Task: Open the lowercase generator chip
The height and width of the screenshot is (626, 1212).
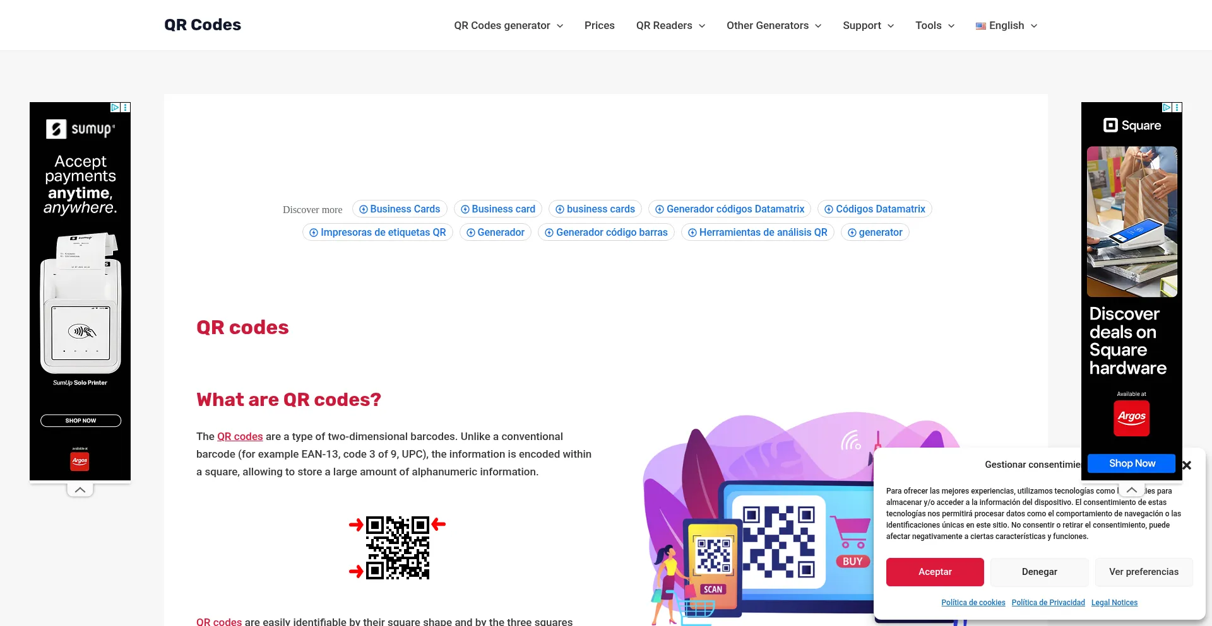Action: tap(875, 233)
